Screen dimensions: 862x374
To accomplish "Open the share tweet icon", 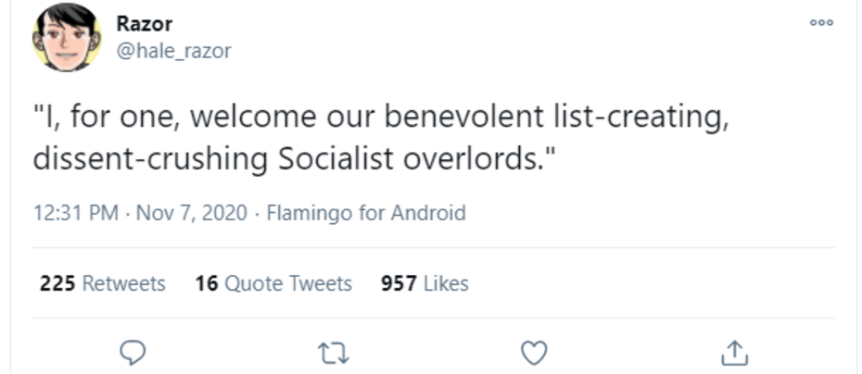I will 734,352.
